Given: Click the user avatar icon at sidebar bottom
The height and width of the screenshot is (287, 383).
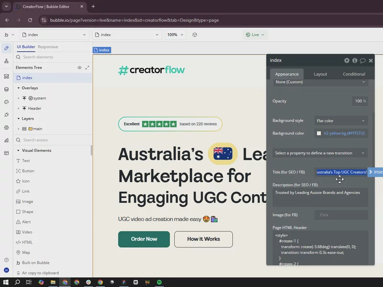Looking at the screenshot, I should point(7,270).
